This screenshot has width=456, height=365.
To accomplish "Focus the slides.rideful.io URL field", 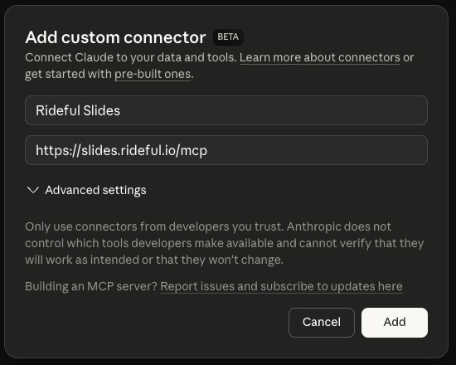I will 226,150.
